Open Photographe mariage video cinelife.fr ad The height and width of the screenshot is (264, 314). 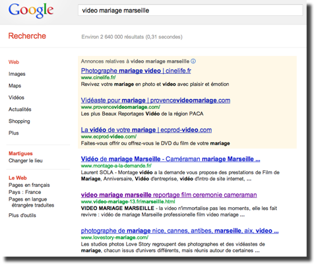click(136, 71)
